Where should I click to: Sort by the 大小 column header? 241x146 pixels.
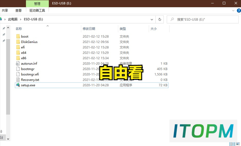153,29
